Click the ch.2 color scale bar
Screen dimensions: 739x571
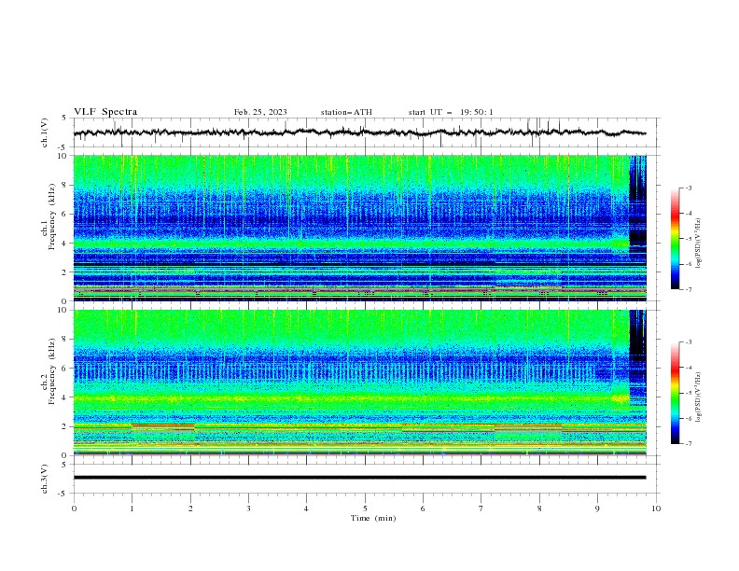tap(676, 393)
